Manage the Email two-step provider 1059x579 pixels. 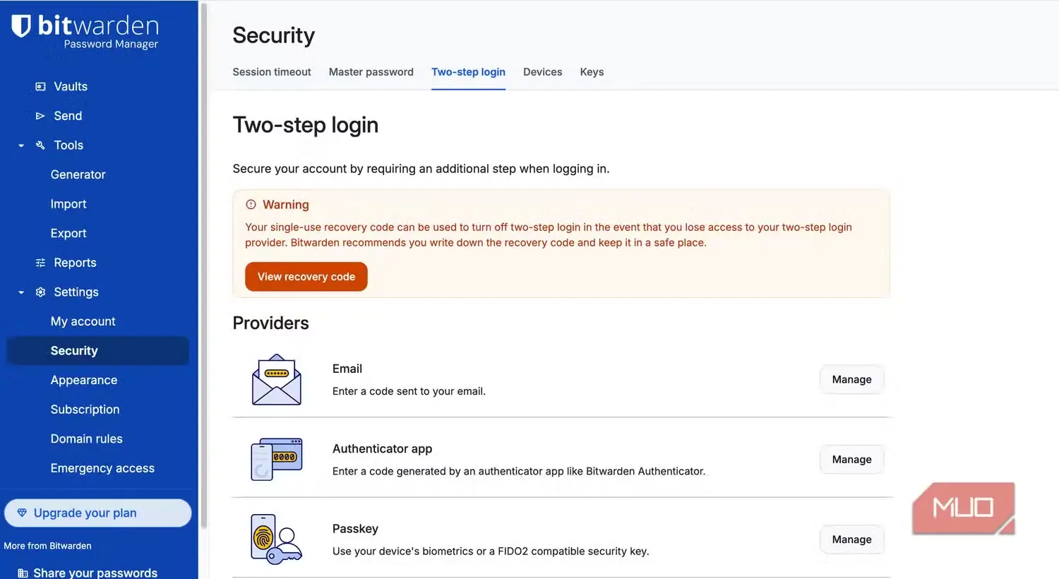click(851, 379)
